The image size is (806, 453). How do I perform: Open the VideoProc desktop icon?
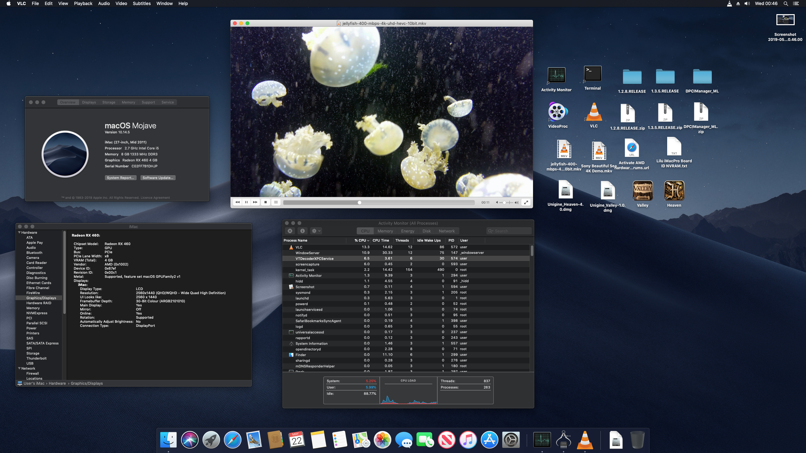click(558, 112)
